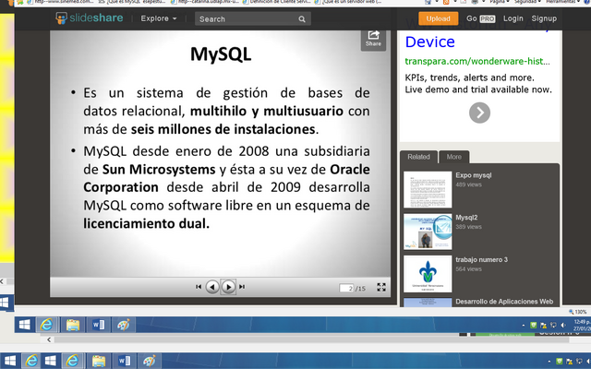Open the Mysql2 presentation thumbnail

point(428,232)
